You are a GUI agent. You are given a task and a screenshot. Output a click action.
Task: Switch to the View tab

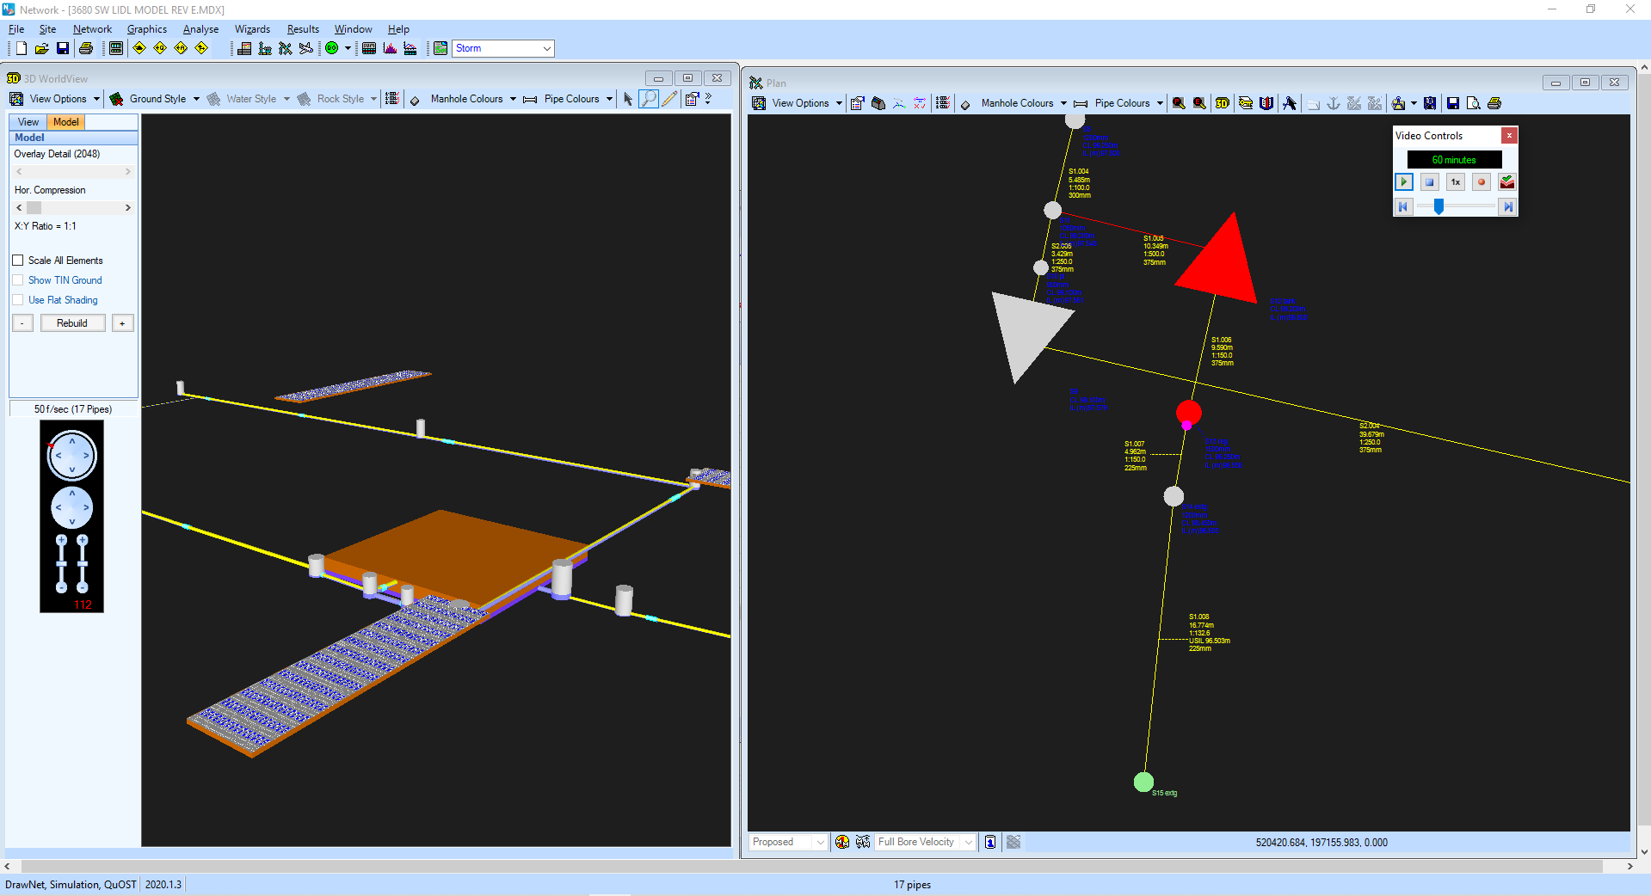pos(28,122)
